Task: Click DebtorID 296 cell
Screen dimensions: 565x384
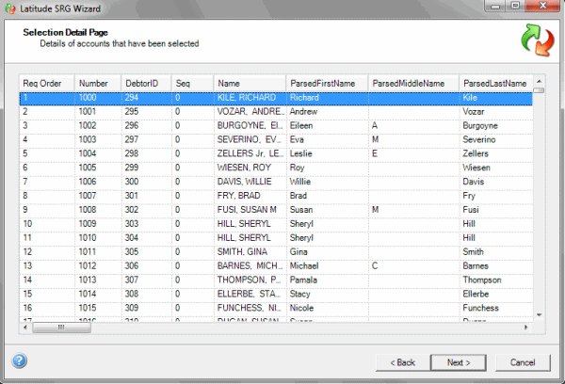Action: 146,126
